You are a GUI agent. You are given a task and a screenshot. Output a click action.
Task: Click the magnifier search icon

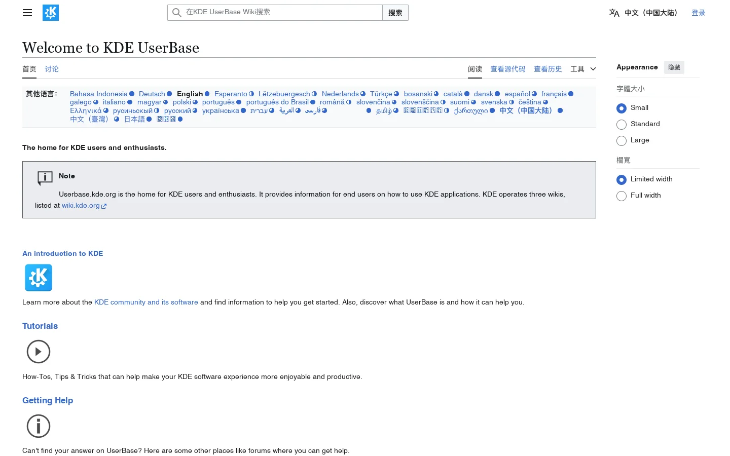[x=176, y=13]
